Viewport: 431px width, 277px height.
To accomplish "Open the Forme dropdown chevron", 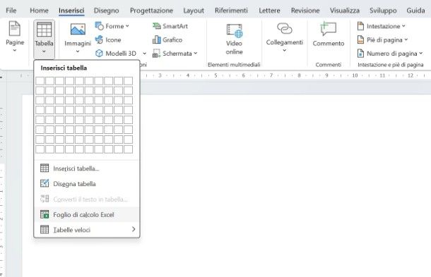I will 127,26.
